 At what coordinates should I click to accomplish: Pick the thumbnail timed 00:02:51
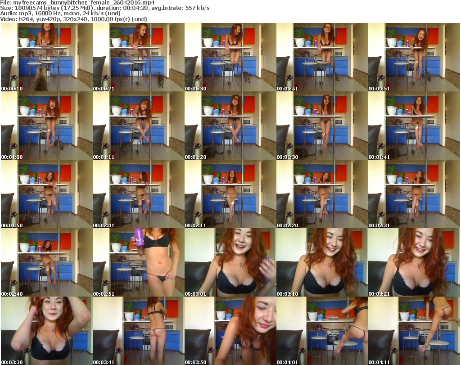139,262
